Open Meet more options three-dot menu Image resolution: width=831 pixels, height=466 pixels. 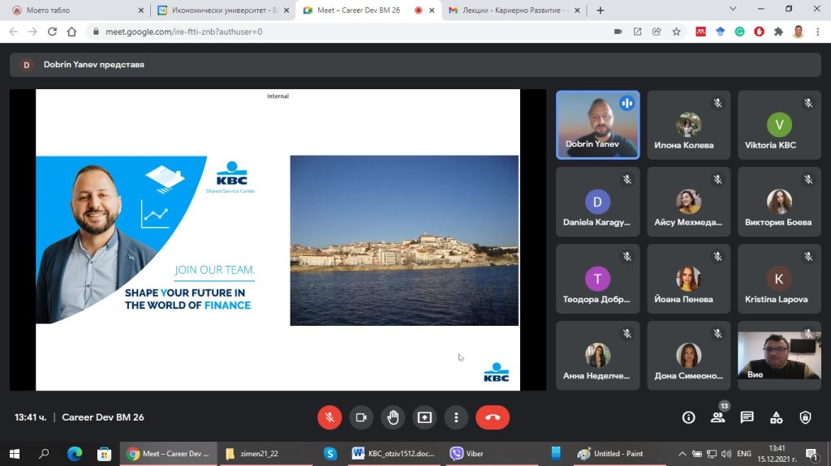point(456,417)
